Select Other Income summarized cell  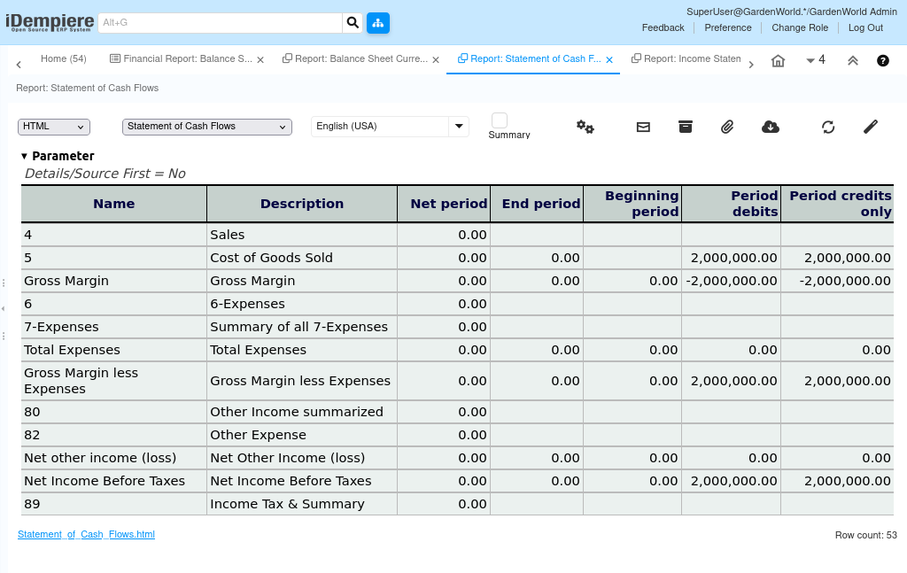(302, 412)
